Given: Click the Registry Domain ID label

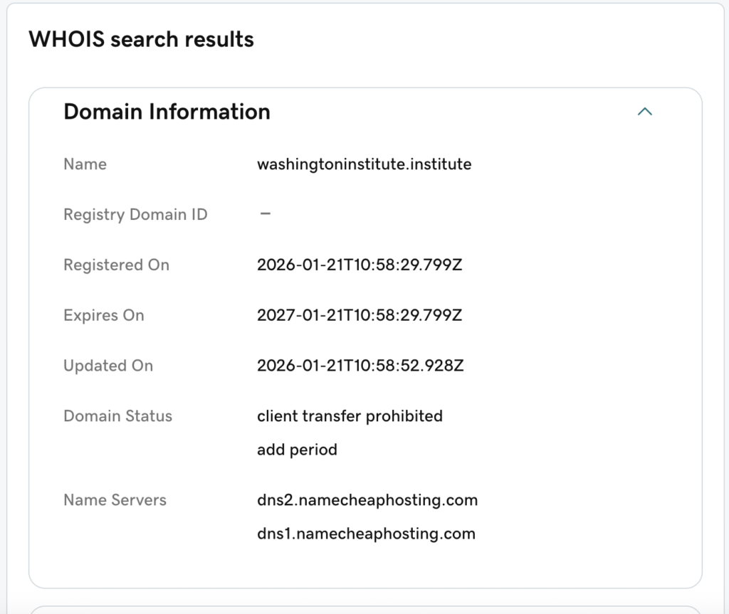Looking at the screenshot, I should pos(135,214).
